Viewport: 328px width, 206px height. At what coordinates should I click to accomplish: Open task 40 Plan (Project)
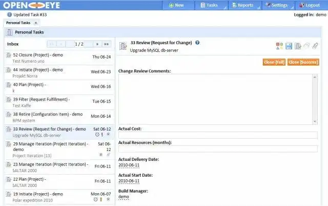pos(59,87)
